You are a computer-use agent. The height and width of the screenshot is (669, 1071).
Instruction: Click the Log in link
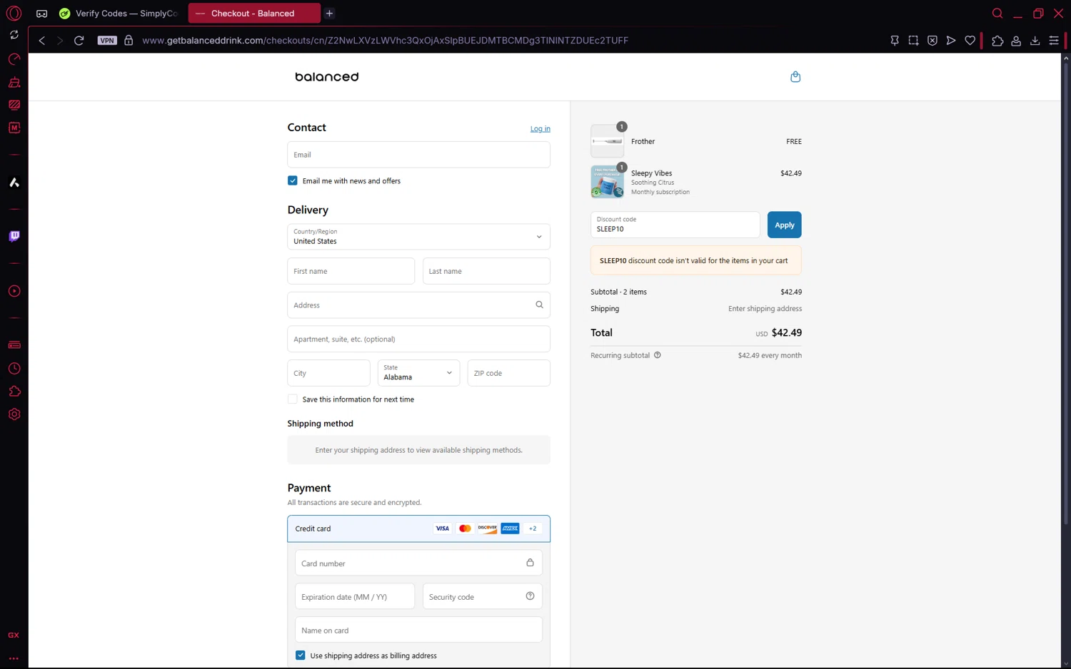(540, 129)
